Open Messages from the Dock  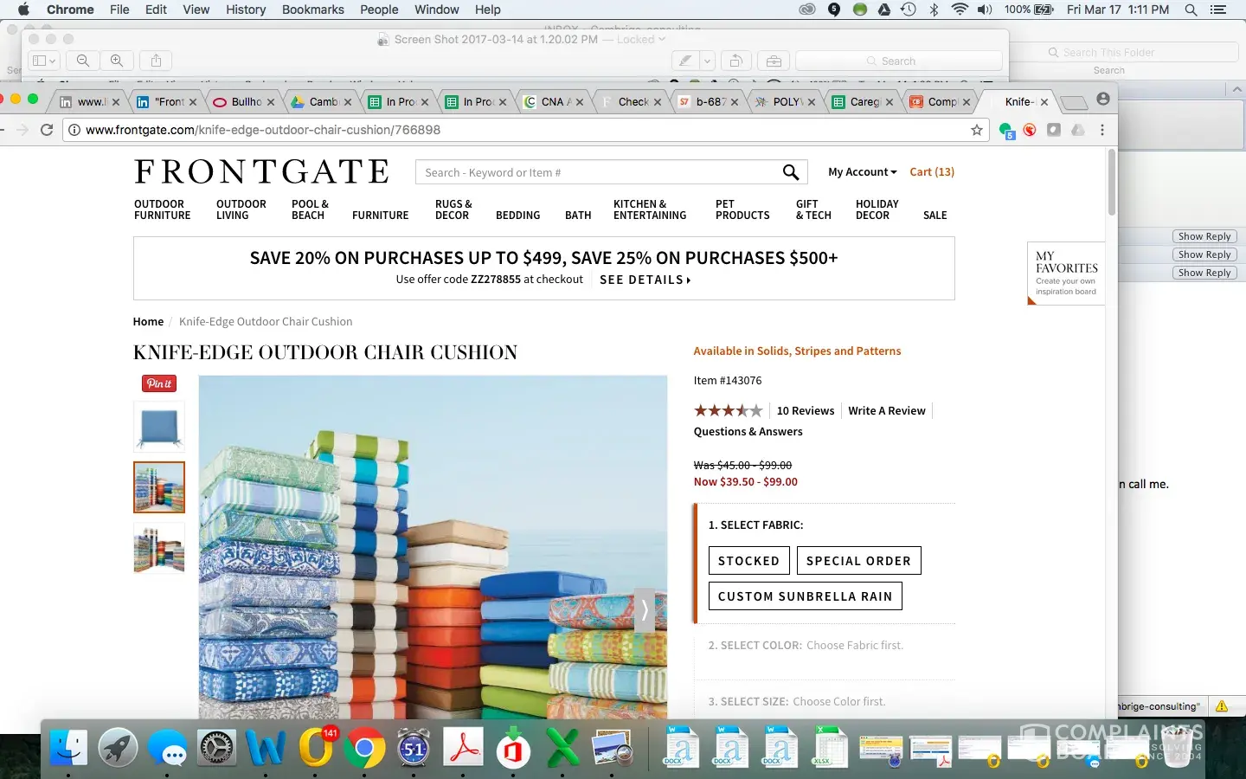[167, 747]
